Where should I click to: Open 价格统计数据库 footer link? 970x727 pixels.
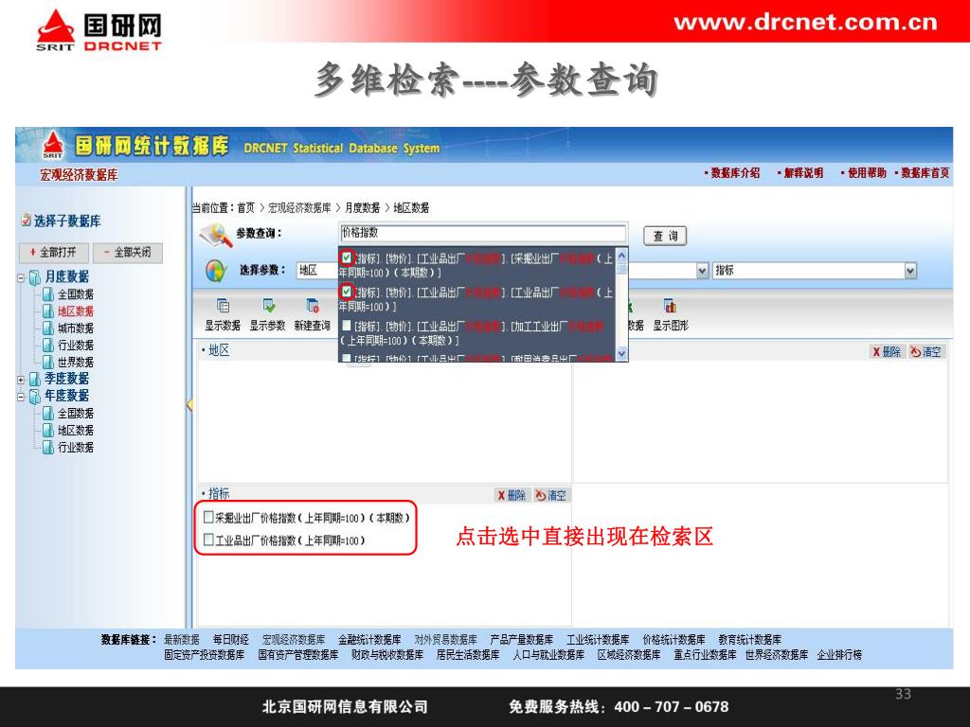coord(674,639)
